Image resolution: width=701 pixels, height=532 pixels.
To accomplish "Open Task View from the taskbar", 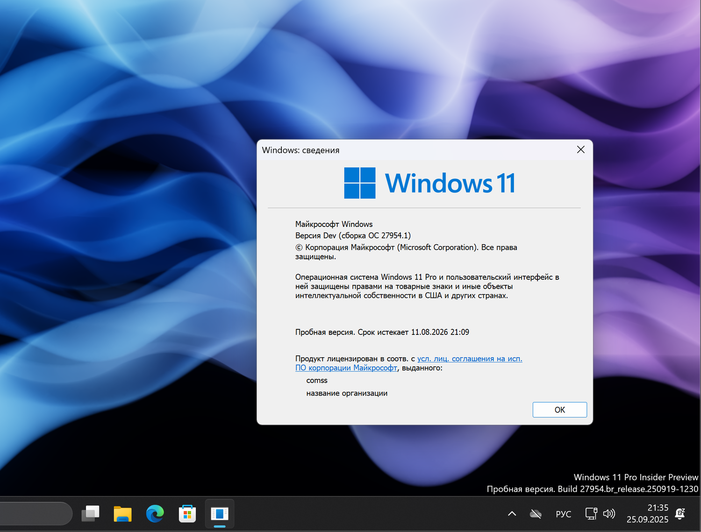I will pos(90,513).
